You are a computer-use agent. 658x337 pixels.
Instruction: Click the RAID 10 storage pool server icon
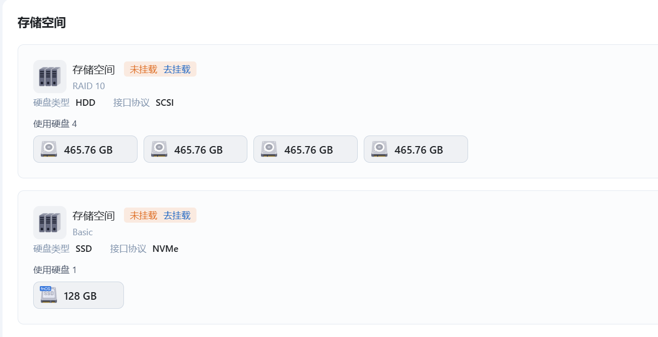tap(50, 77)
